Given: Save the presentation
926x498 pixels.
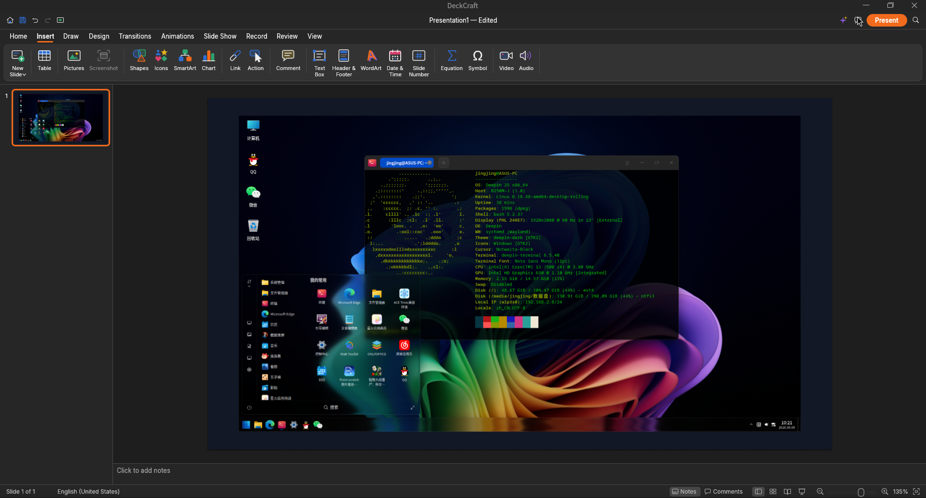Looking at the screenshot, I should [23, 20].
